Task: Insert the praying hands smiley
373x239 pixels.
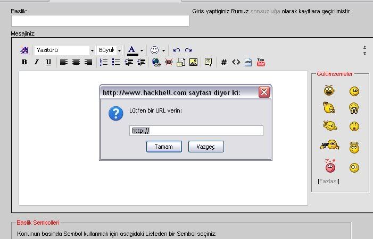Action: pos(354,108)
